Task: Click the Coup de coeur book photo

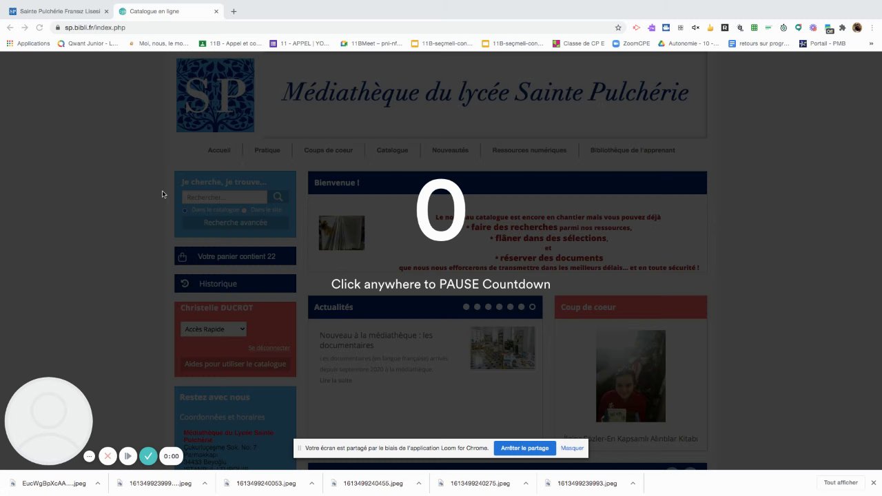Action: pos(630,376)
